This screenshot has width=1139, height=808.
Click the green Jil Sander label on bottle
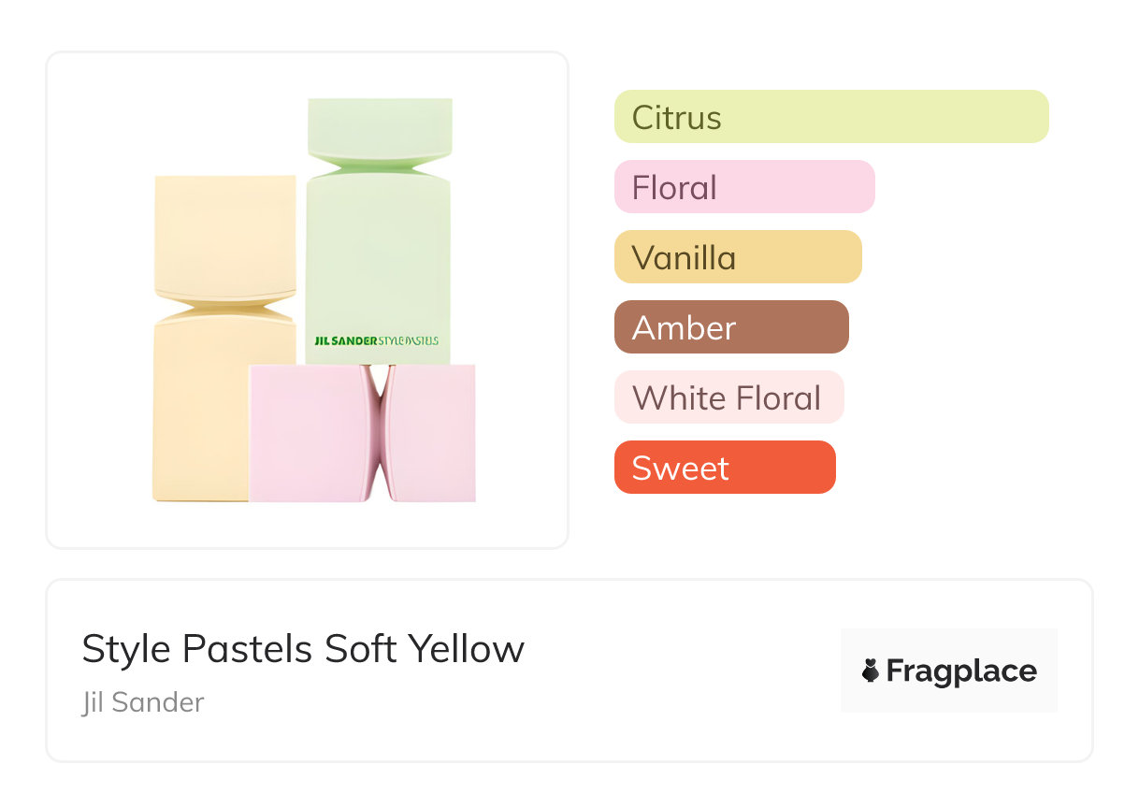(377, 341)
